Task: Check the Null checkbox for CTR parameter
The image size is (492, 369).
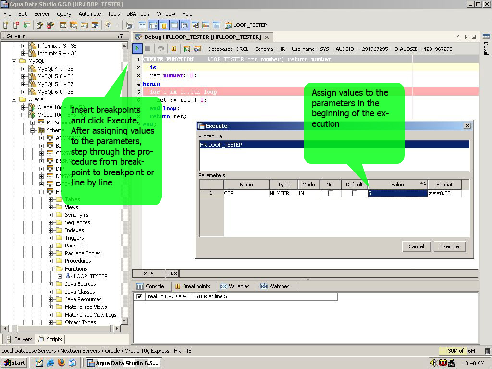Action: pos(331,193)
